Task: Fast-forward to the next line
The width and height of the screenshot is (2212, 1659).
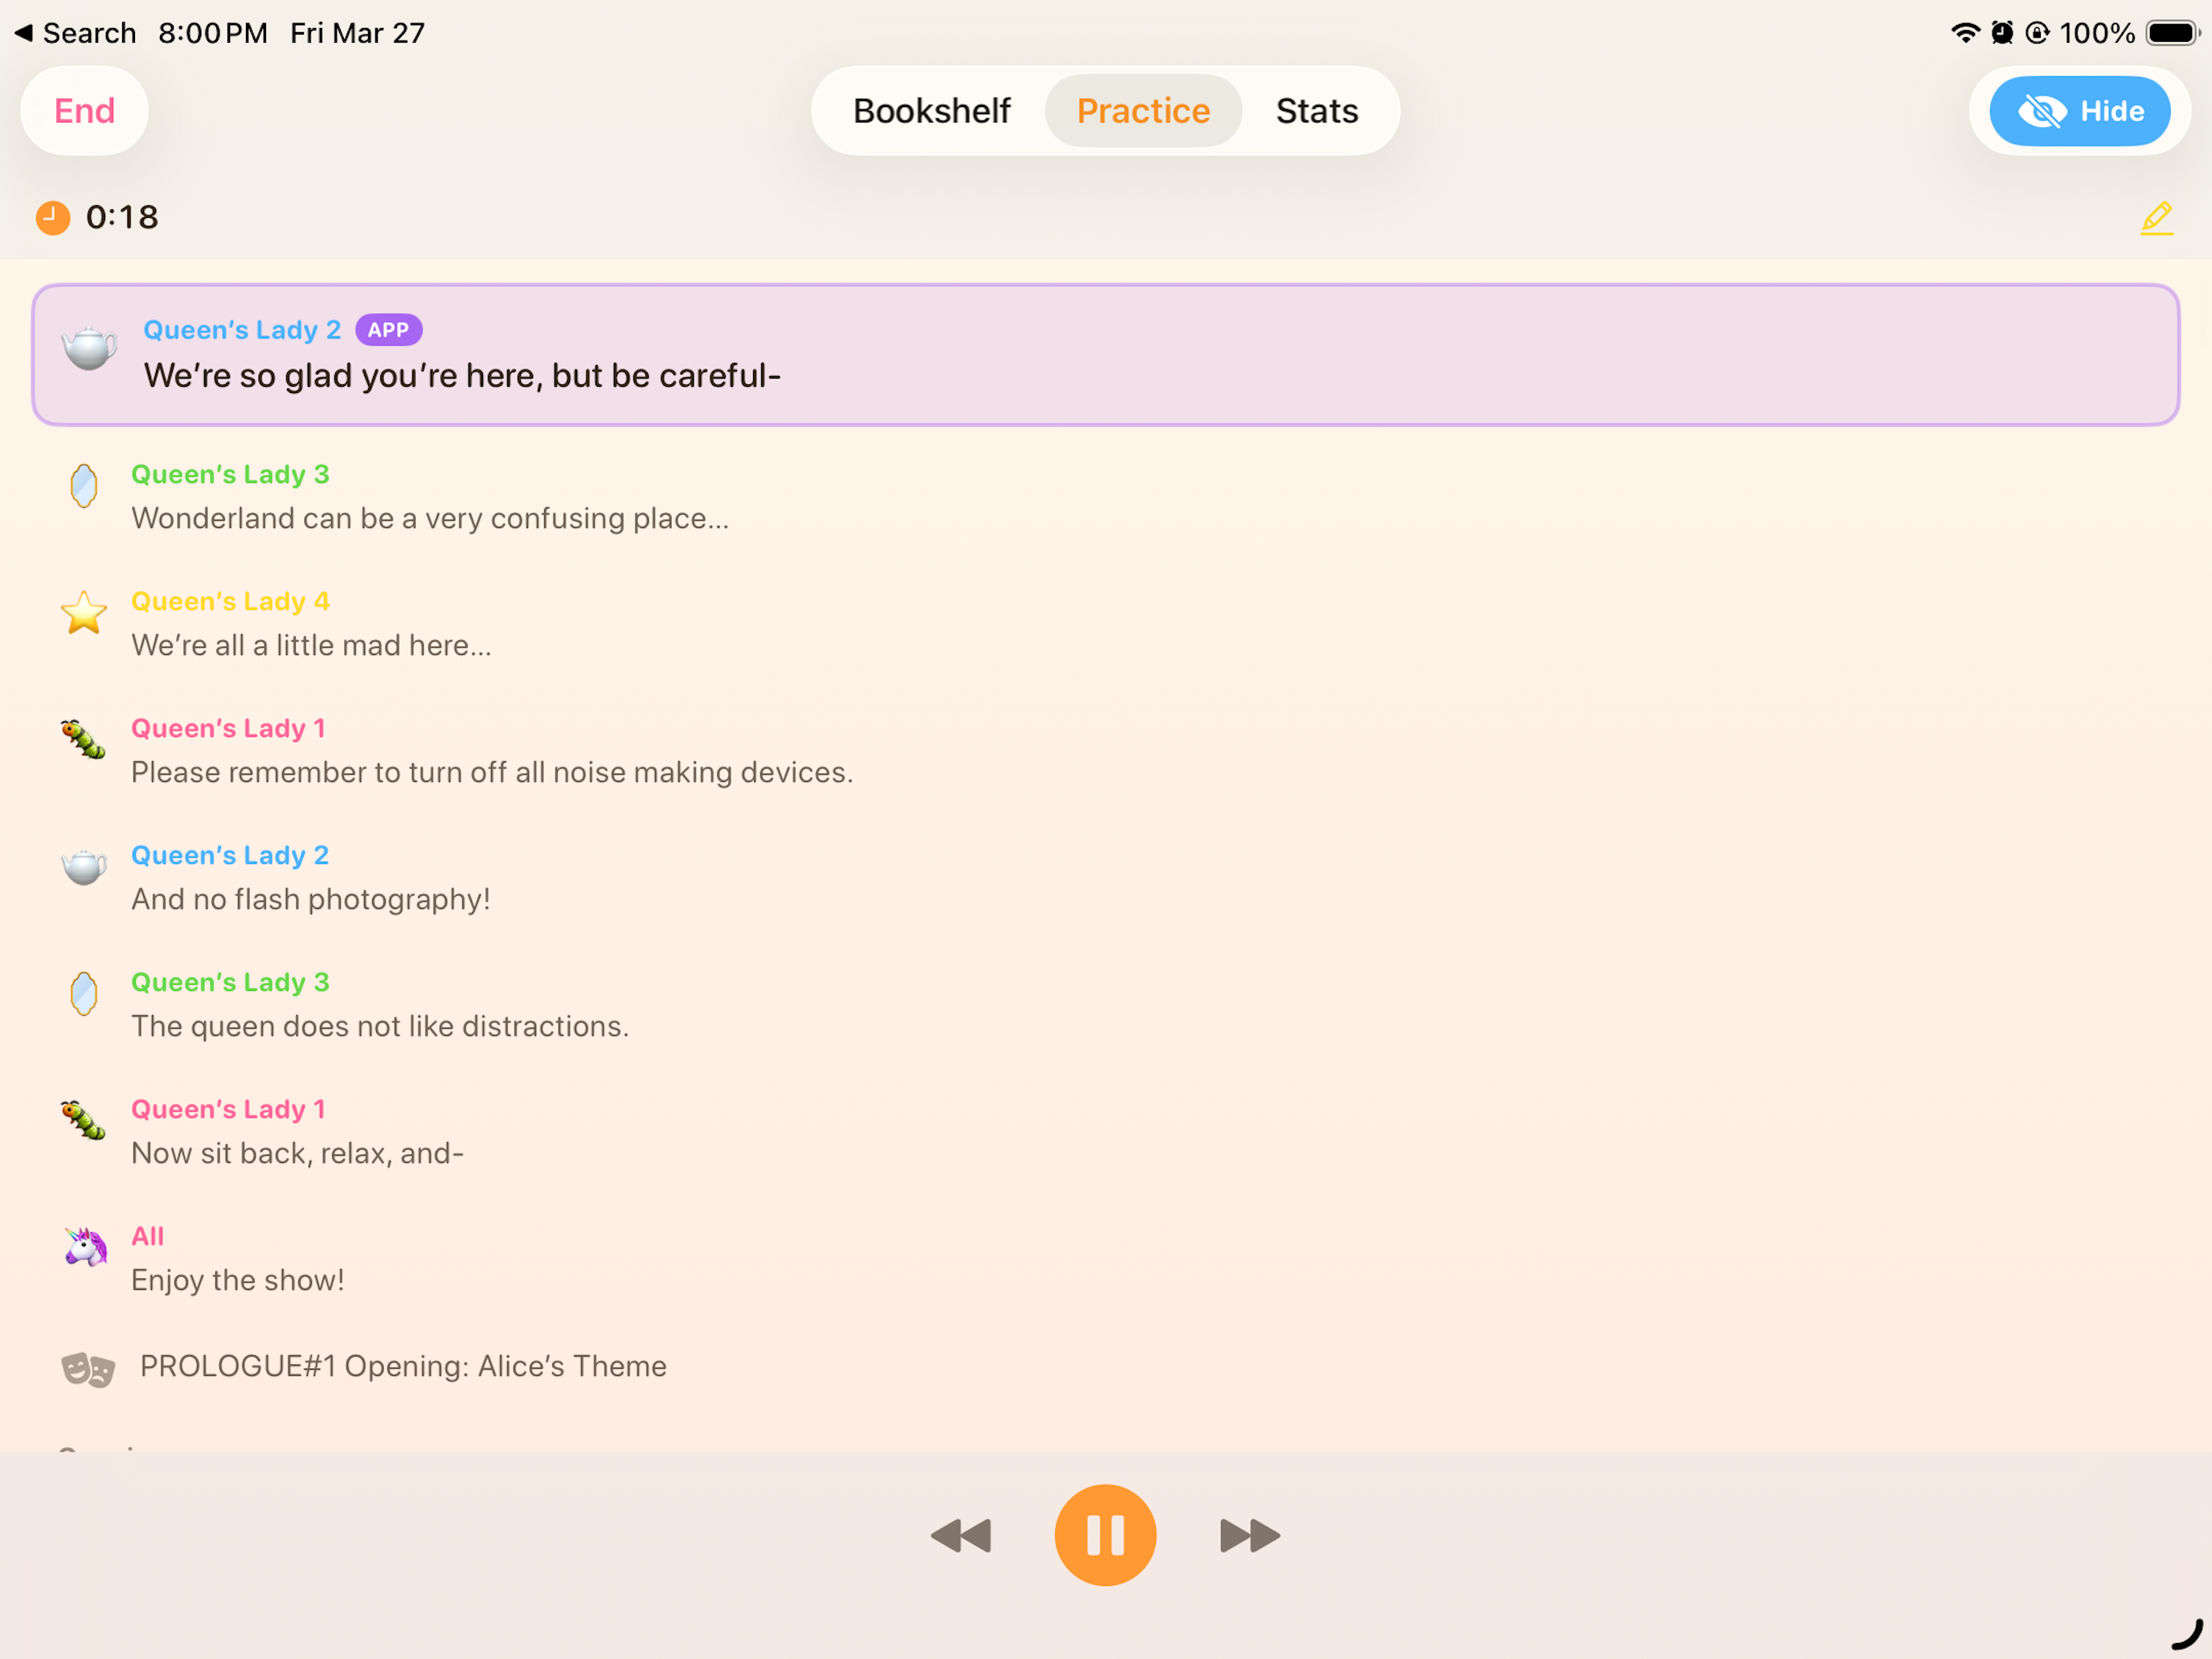Action: coord(1250,1535)
